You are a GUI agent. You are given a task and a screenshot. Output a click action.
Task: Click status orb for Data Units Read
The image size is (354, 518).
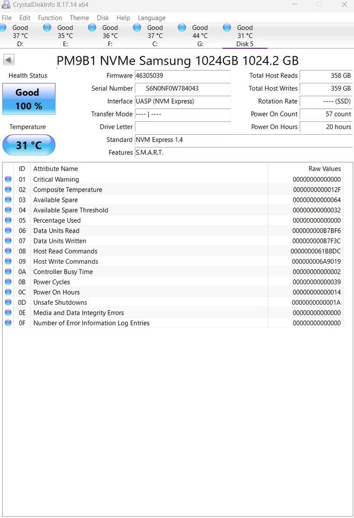pos(8,231)
